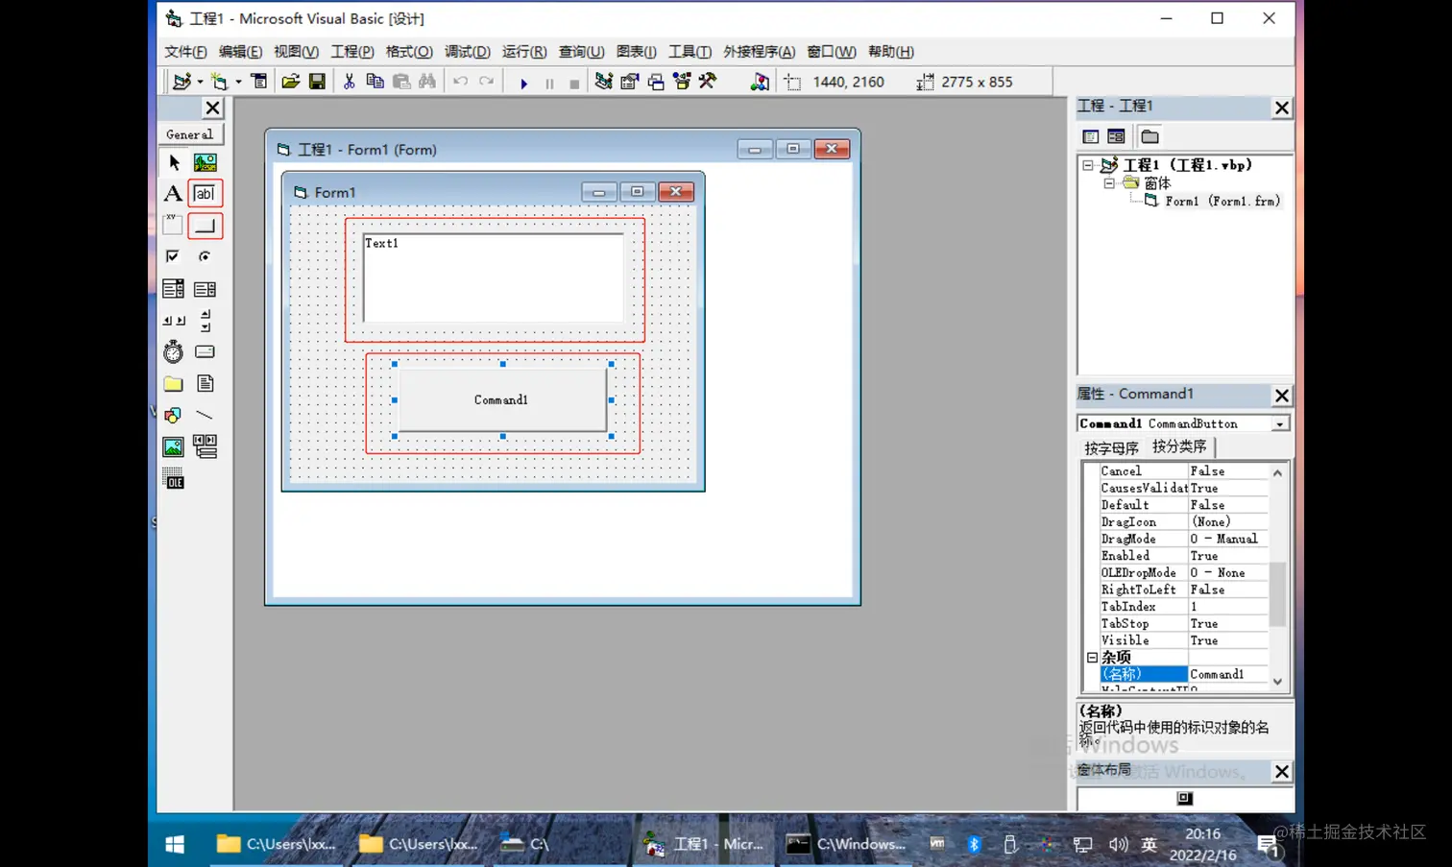Select the Frame control tool
Image resolution: width=1452 pixels, height=867 pixels.
click(x=174, y=226)
